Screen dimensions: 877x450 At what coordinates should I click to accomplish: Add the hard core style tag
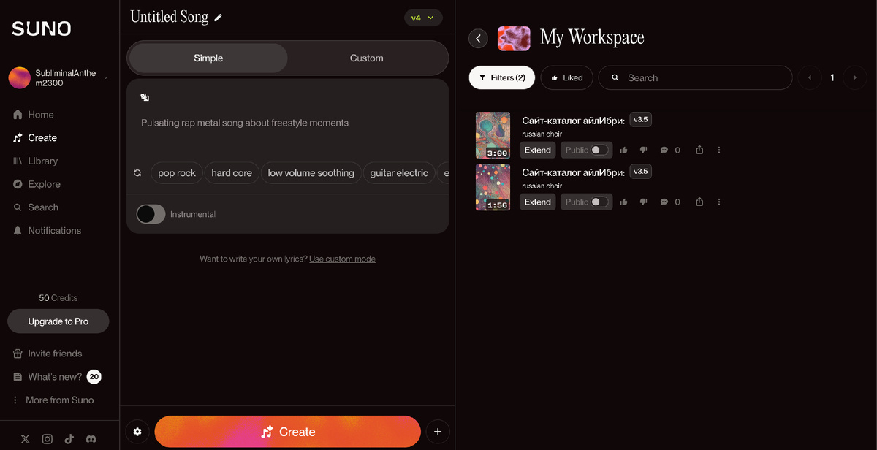tap(232, 173)
